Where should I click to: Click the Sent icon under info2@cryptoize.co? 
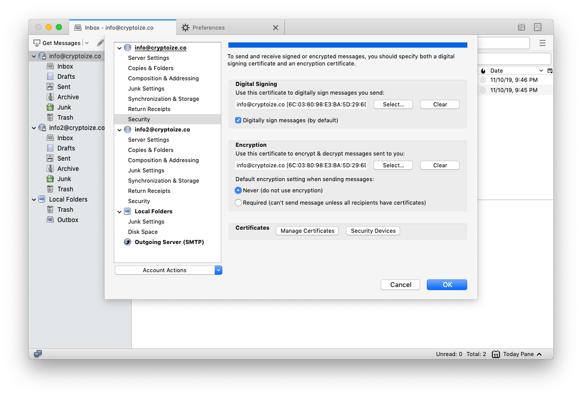(x=50, y=158)
